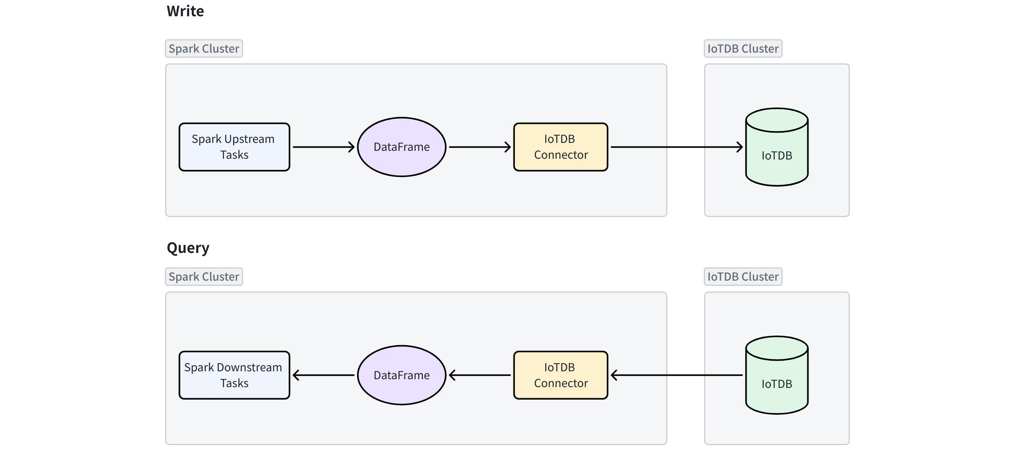Click the Spark Downstream Tasks box

pos(234,375)
